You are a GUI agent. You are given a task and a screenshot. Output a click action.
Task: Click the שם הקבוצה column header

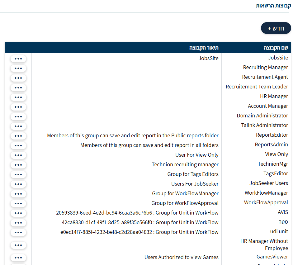pyautogui.click(x=276, y=48)
